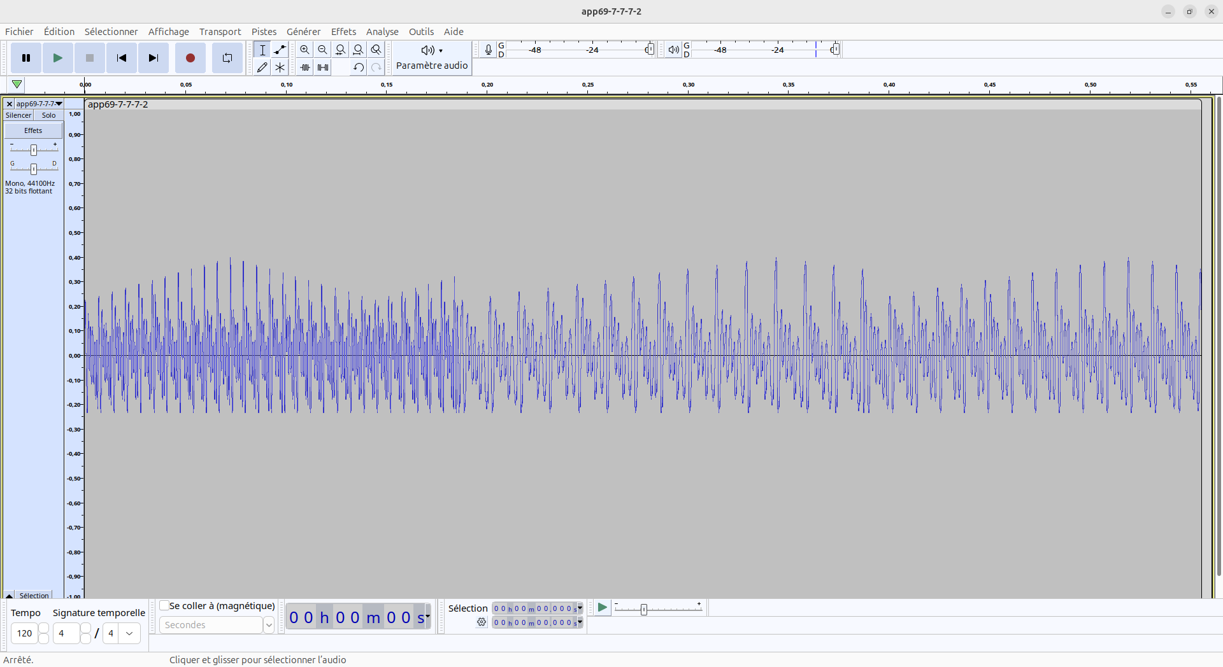
Task: Enable loop playback button
Action: tap(227, 58)
